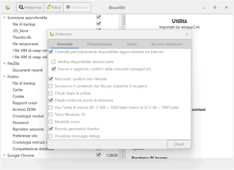Select File temporanei tree item
This screenshot has height=170, width=234.
pos(25,44)
